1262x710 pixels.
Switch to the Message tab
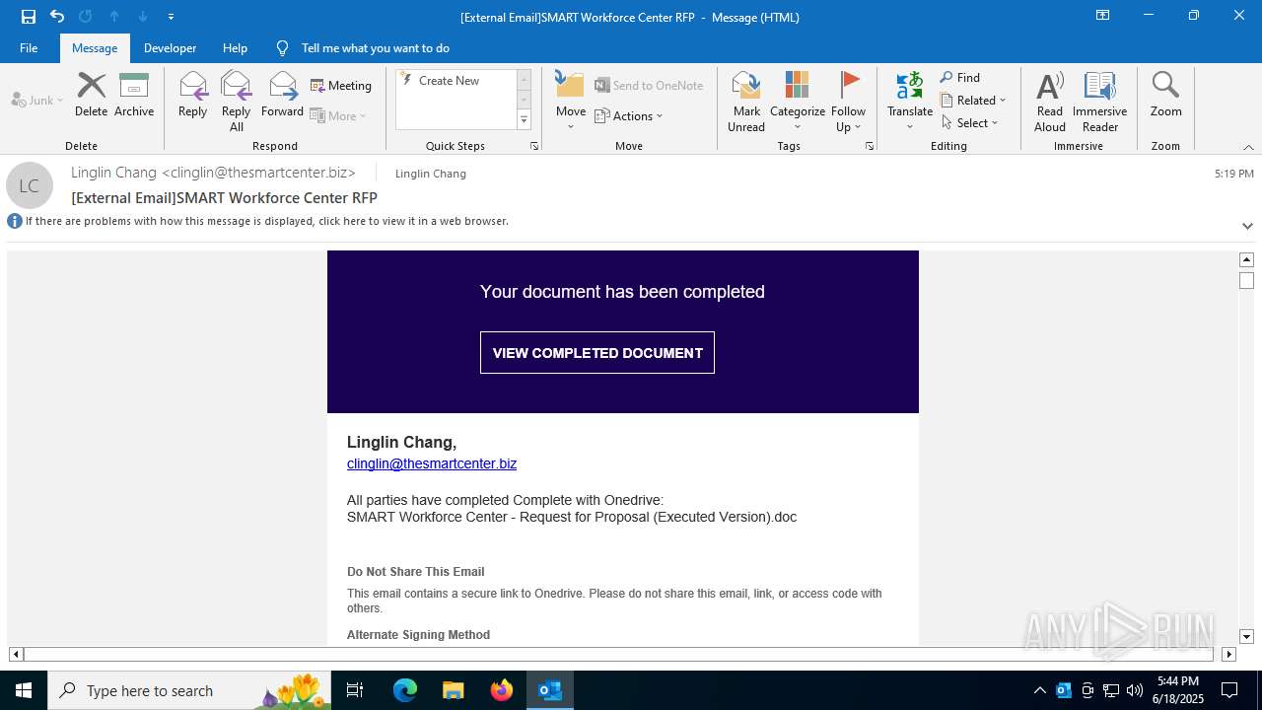tap(95, 48)
